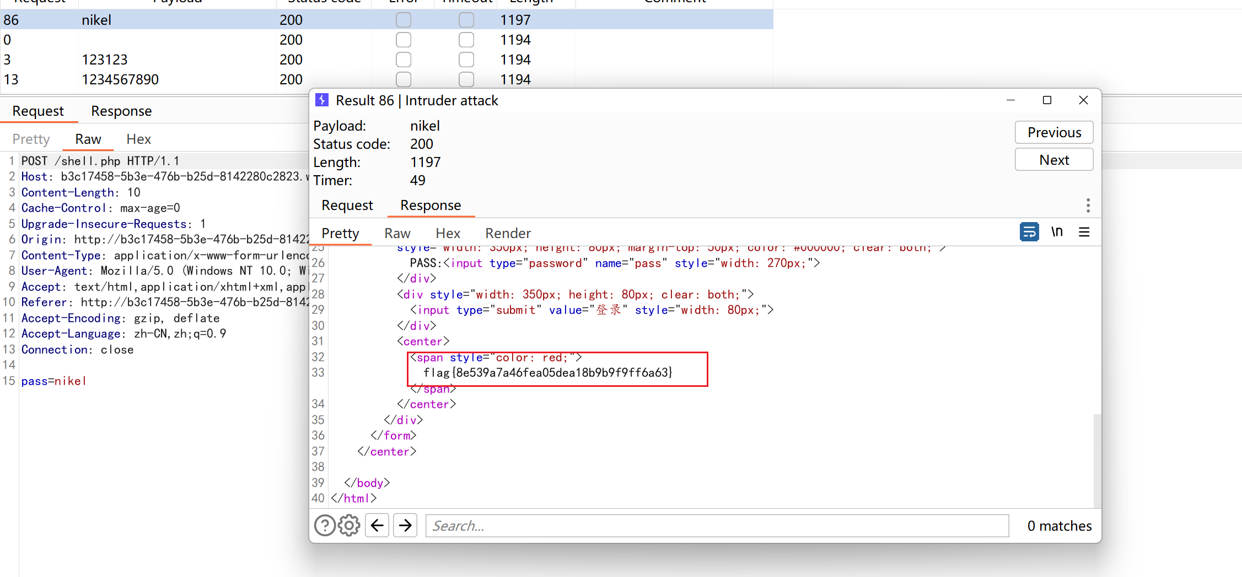Screen dimensions: 1242x577
Task: Select Raw view in main request pane
Action: pyautogui.click(x=88, y=139)
